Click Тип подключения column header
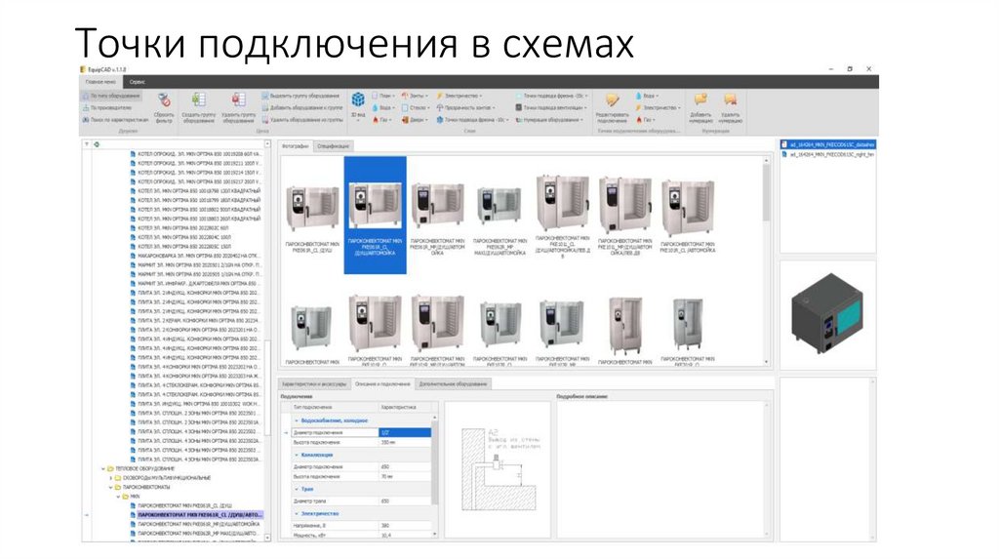Screen dimensions: 999x560 (x=334, y=407)
